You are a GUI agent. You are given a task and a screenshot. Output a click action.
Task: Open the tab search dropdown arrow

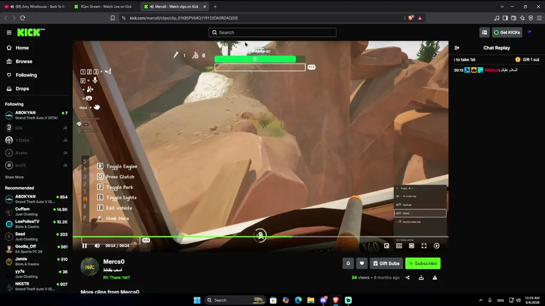pyautogui.click(x=502, y=6)
